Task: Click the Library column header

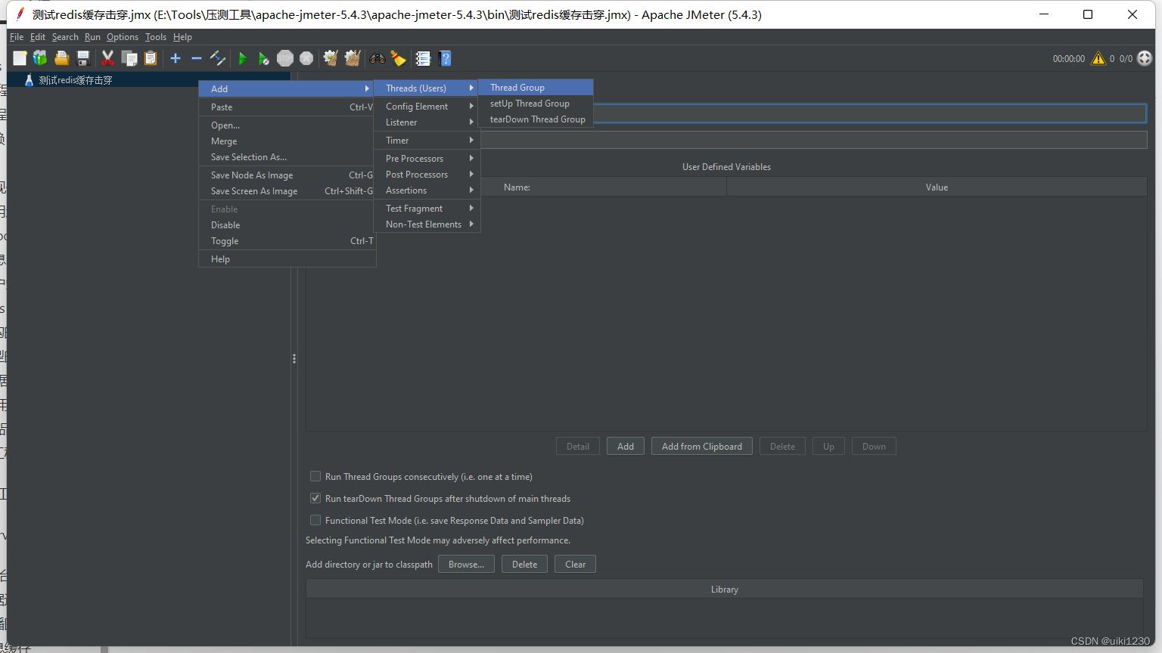Action: tap(725, 590)
